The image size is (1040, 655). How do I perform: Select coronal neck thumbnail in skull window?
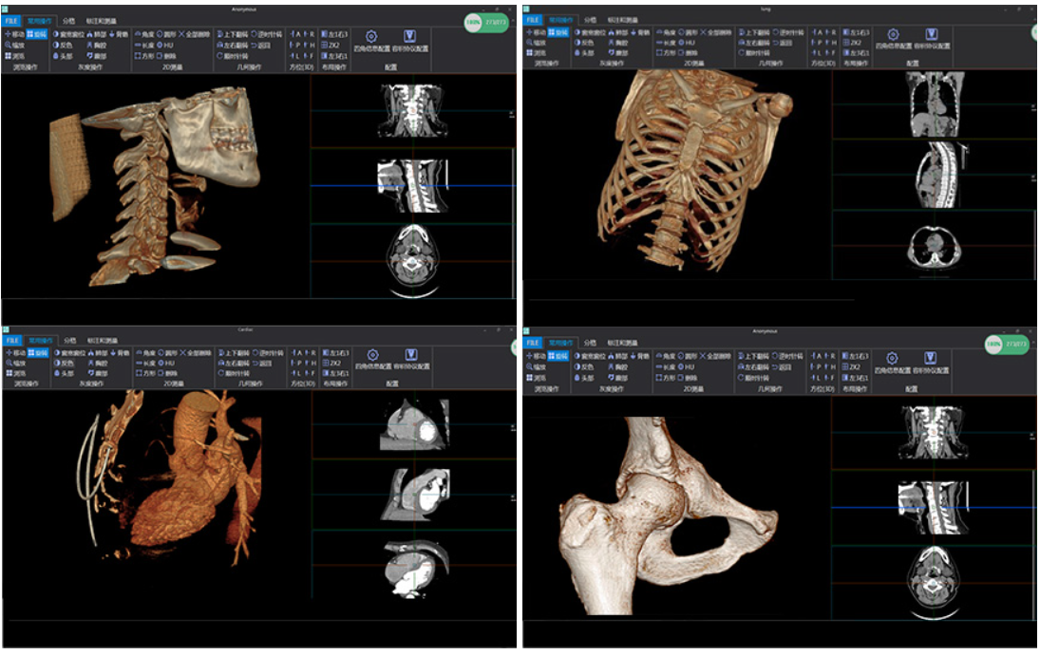tap(412, 110)
